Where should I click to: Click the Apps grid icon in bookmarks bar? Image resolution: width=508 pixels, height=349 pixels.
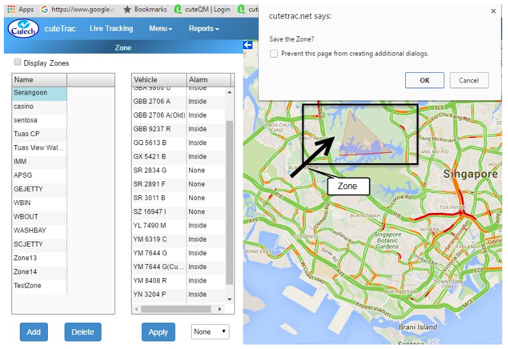(x=11, y=10)
